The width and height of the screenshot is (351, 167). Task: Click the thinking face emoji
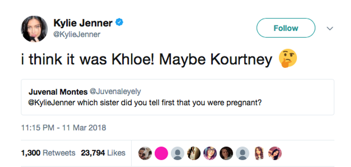(288, 59)
